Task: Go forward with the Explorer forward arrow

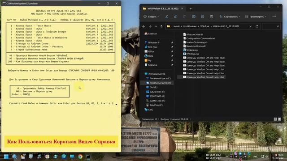Action: (x=150, y=26)
